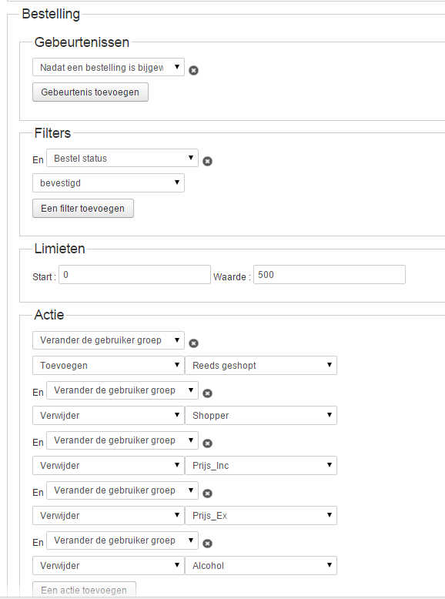This screenshot has width=445, height=599.
Task: Open the Alcohol group dropdown
Action: (x=261, y=565)
